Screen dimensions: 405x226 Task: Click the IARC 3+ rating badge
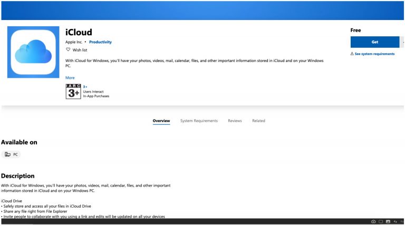(73, 91)
